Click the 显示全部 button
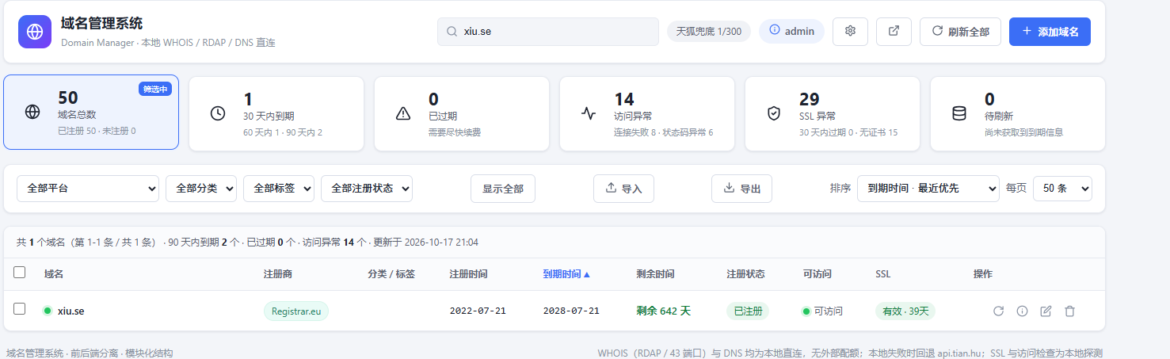Screen dimensions: 1170x359 (503, 189)
